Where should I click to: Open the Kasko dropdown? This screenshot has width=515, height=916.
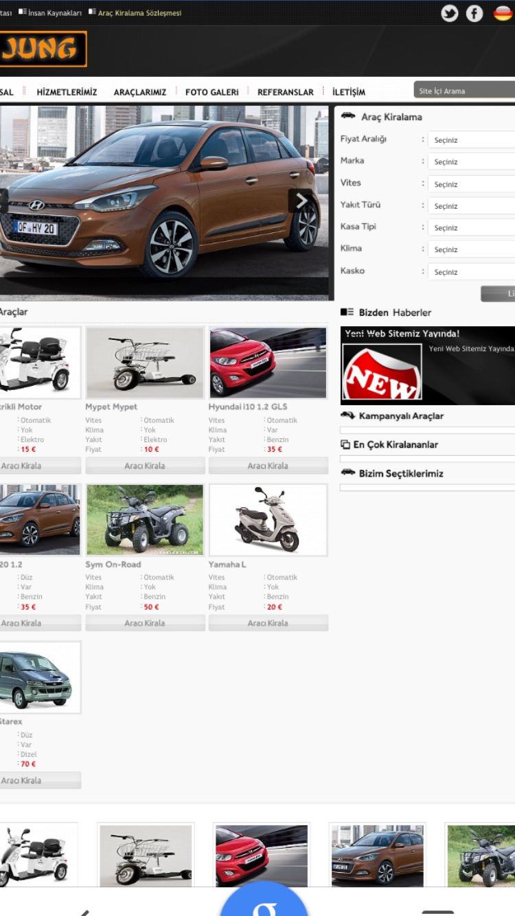(471, 272)
